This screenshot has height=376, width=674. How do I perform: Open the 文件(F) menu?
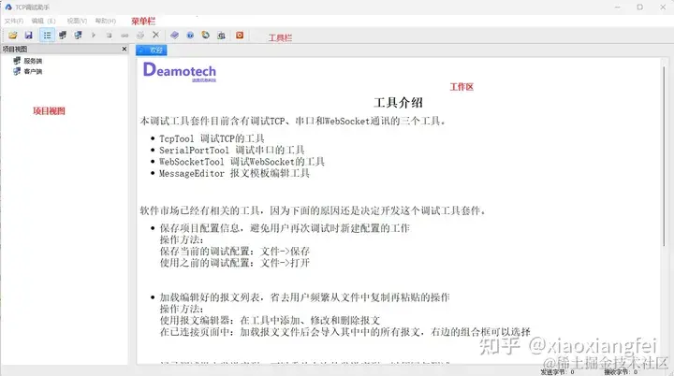tap(14, 21)
